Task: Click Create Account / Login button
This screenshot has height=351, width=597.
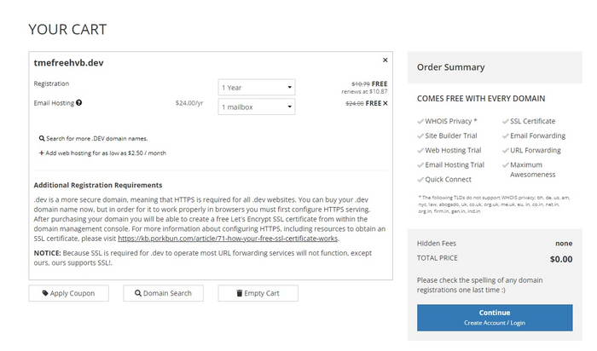Action: [495, 318]
